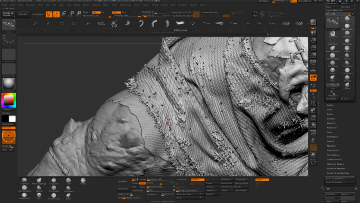Expand the FiberMesh brush section
360x203 pixels.
pos(332,128)
